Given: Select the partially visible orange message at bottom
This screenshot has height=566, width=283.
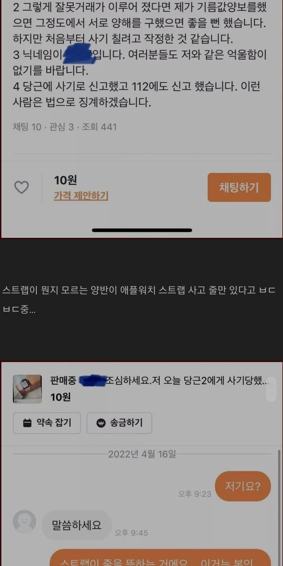Looking at the screenshot, I should 160,558.
